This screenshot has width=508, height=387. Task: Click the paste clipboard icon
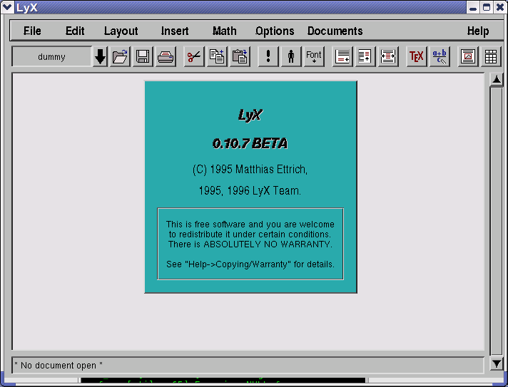[240, 56]
